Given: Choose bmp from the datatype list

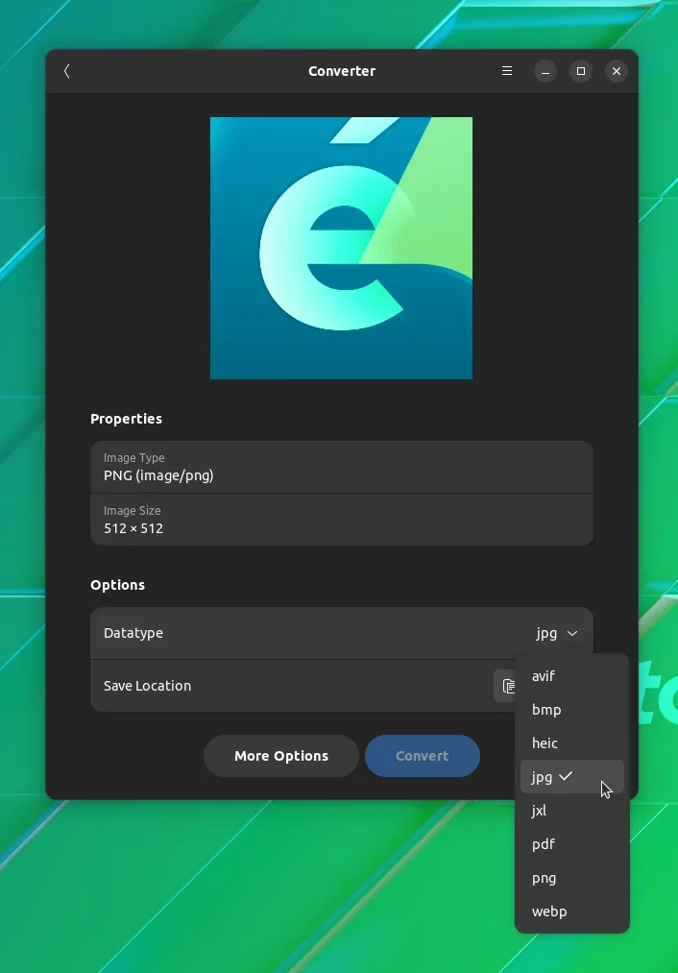Looking at the screenshot, I should pyautogui.click(x=572, y=709).
